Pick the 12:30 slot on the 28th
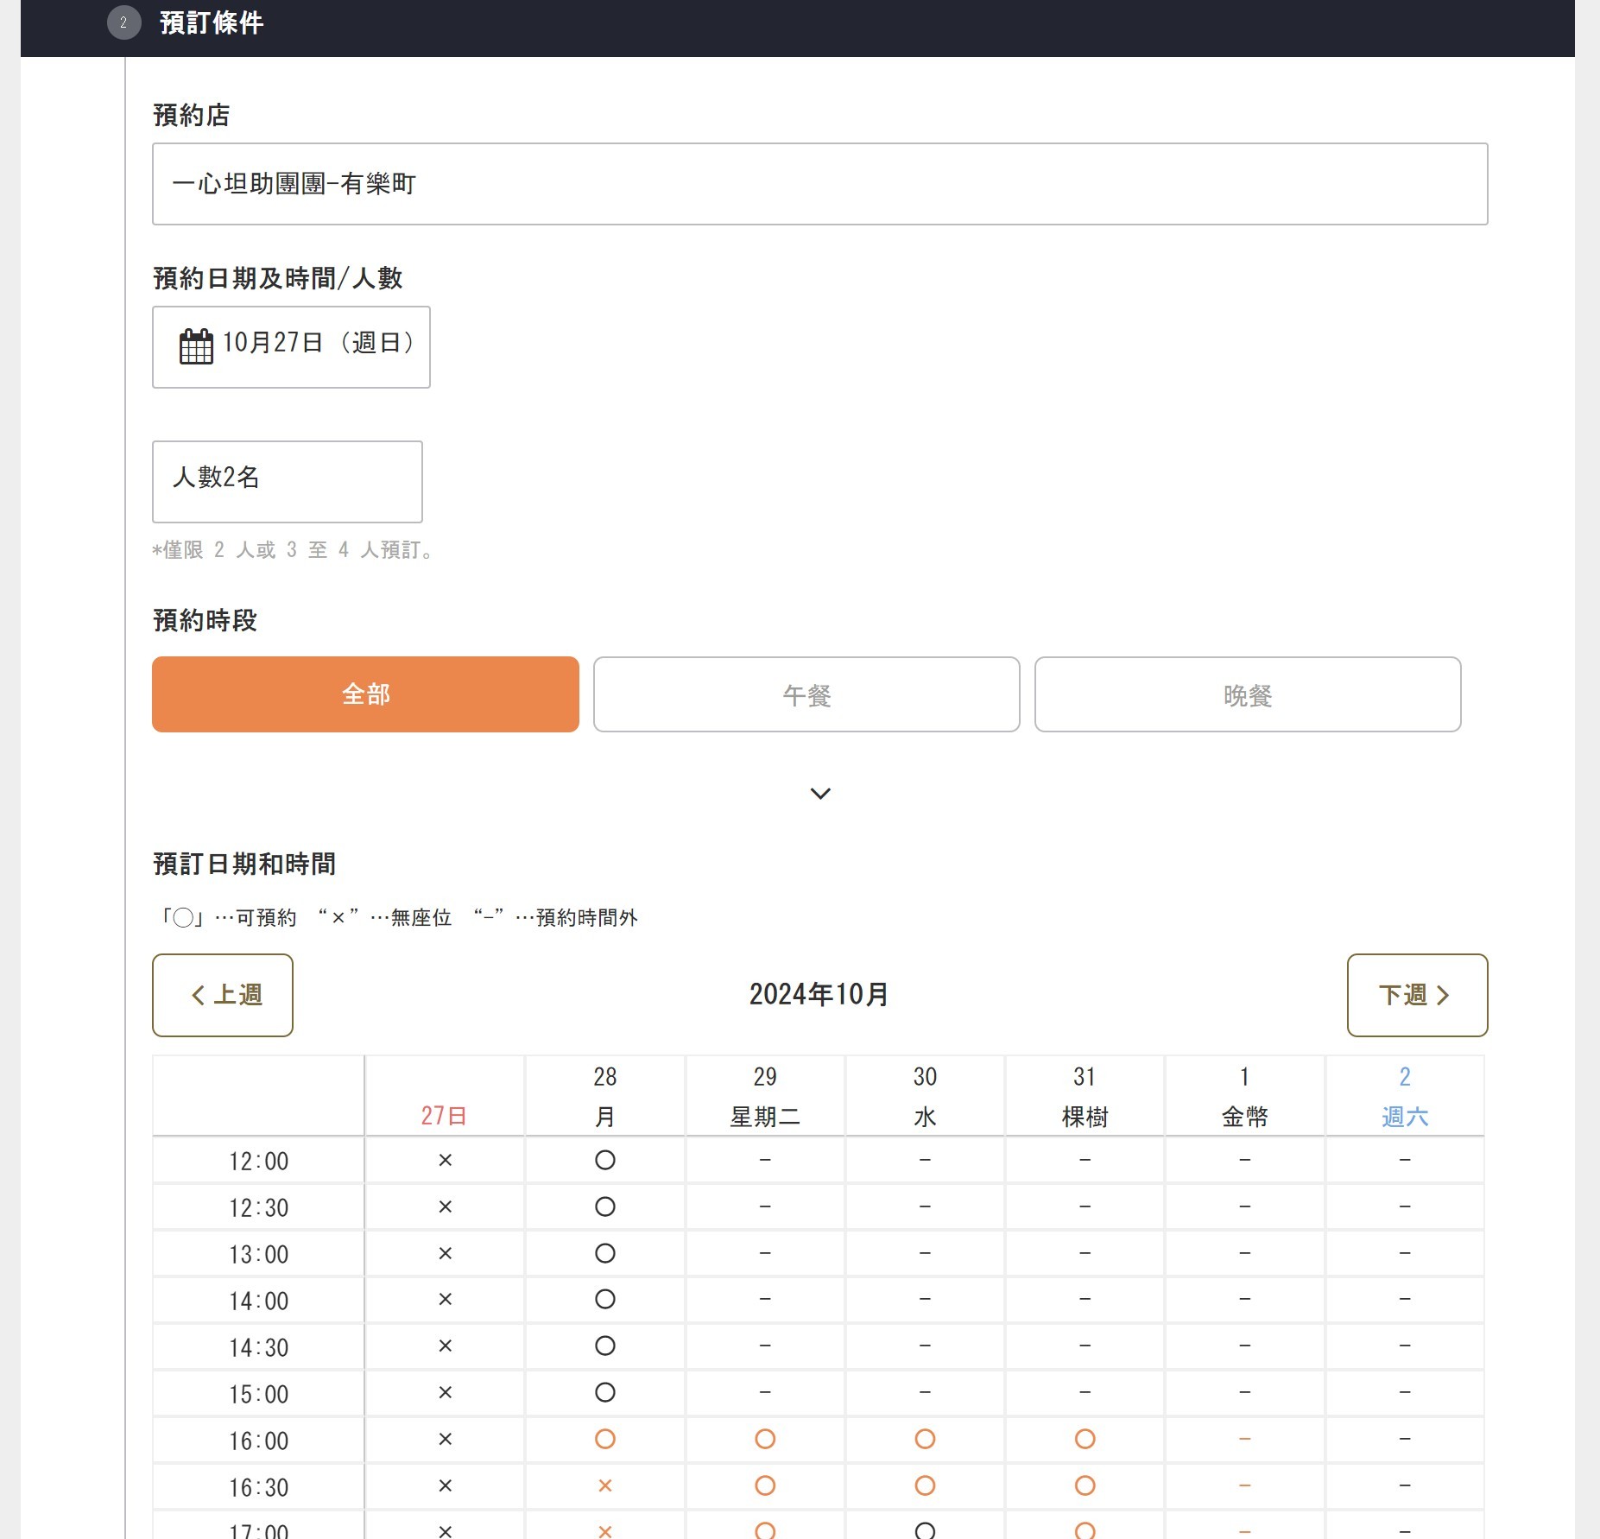 coord(605,1206)
